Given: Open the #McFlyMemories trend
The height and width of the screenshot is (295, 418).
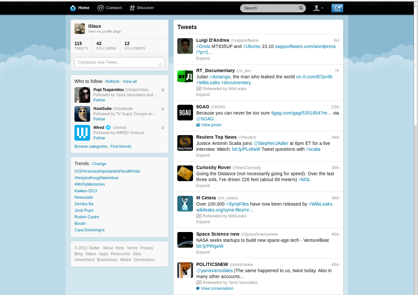Looking at the screenshot, I should coord(89,184).
